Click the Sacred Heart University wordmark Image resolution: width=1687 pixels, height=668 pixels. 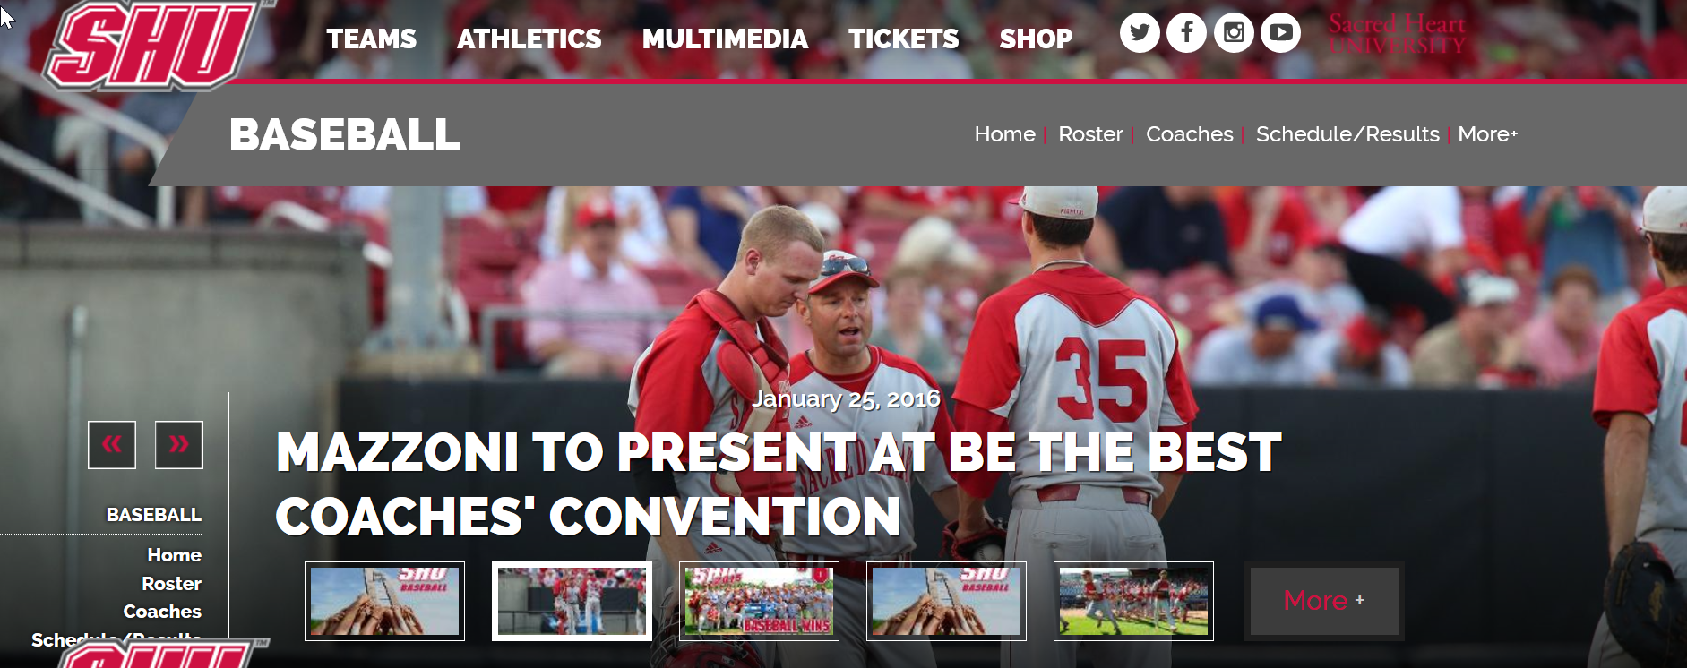click(1397, 34)
